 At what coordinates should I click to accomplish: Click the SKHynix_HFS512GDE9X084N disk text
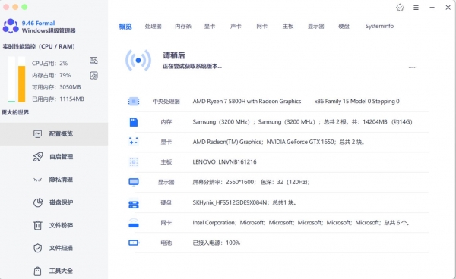coord(230,202)
